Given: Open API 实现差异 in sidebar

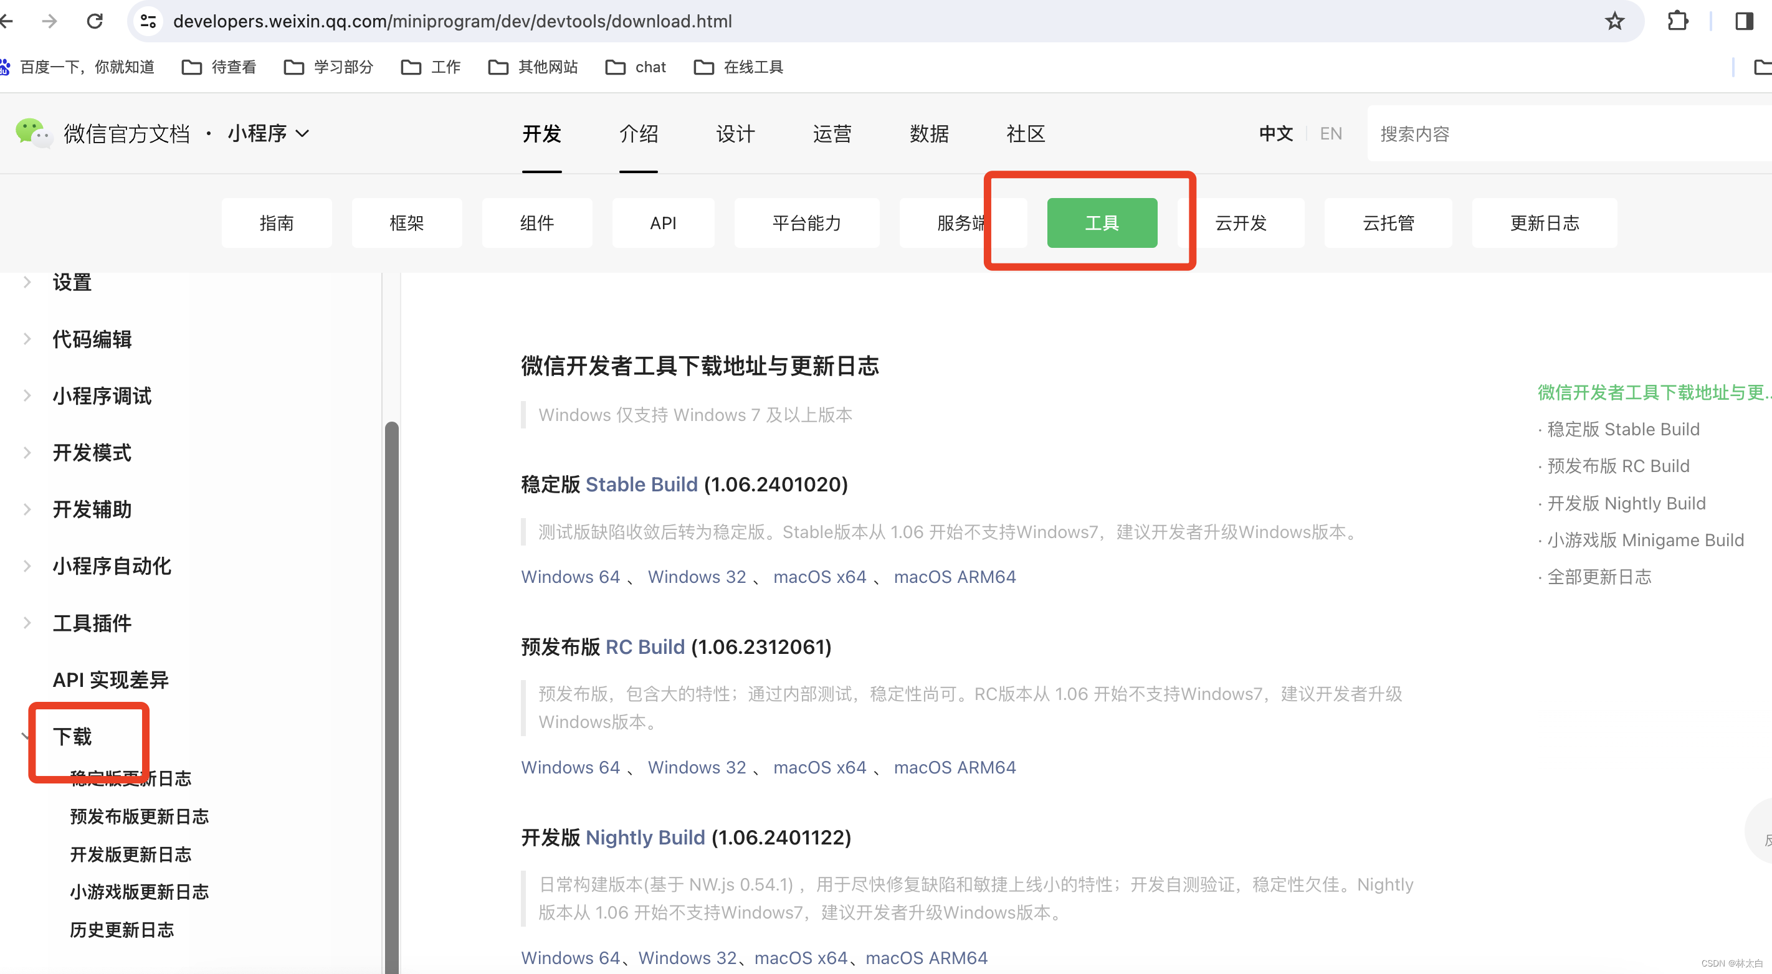Looking at the screenshot, I should [x=111, y=680].
